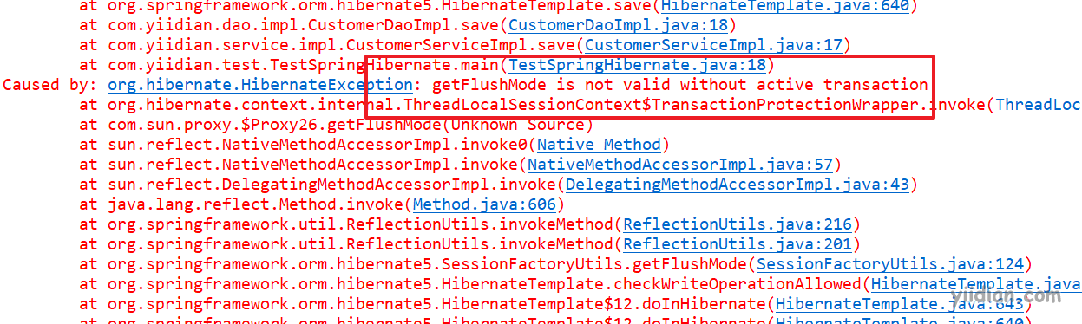1082x324 pixels.
Task: Open the CustomerServiceImpl.java:17 link
Action: click(713, 44)
